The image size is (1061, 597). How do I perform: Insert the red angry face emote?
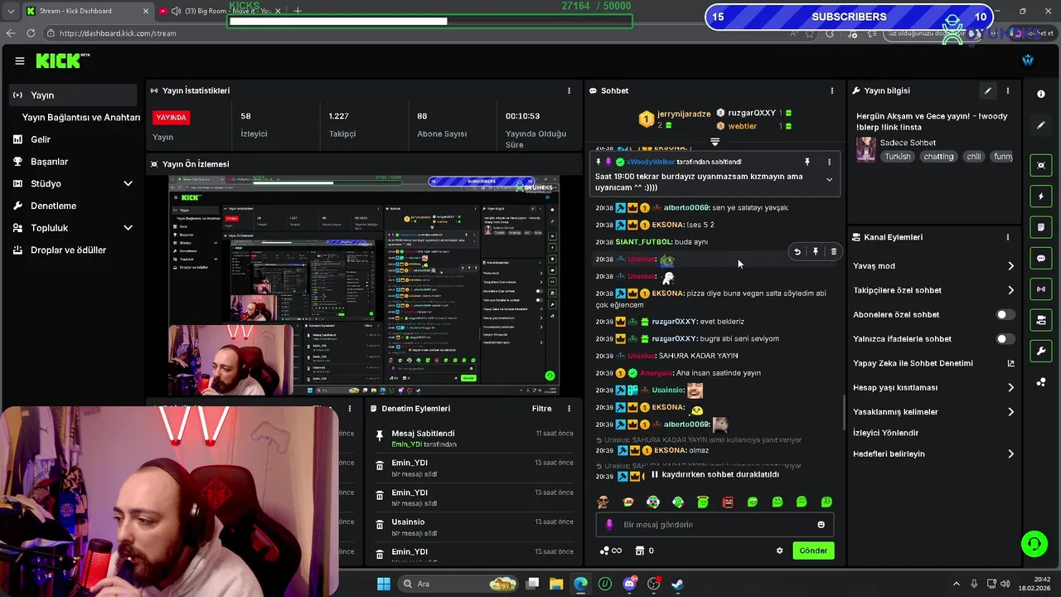pos(728,502)
